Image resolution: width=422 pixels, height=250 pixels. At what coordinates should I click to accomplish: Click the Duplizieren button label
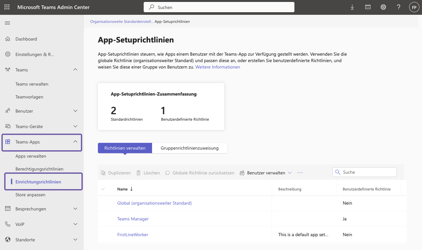(120, 173)
